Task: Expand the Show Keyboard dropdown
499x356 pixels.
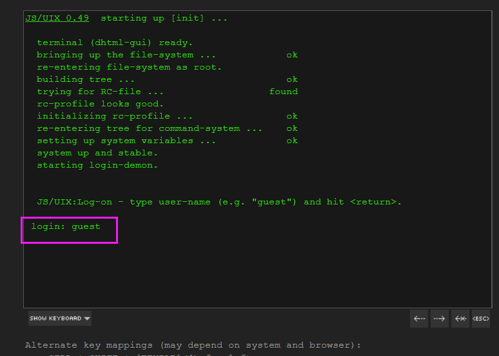Action: click(60, 319)
